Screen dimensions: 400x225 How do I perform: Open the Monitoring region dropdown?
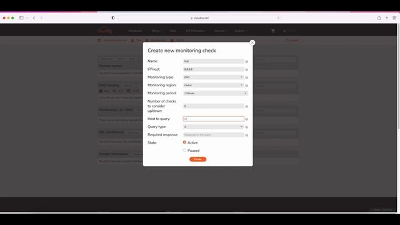point(213,85)
